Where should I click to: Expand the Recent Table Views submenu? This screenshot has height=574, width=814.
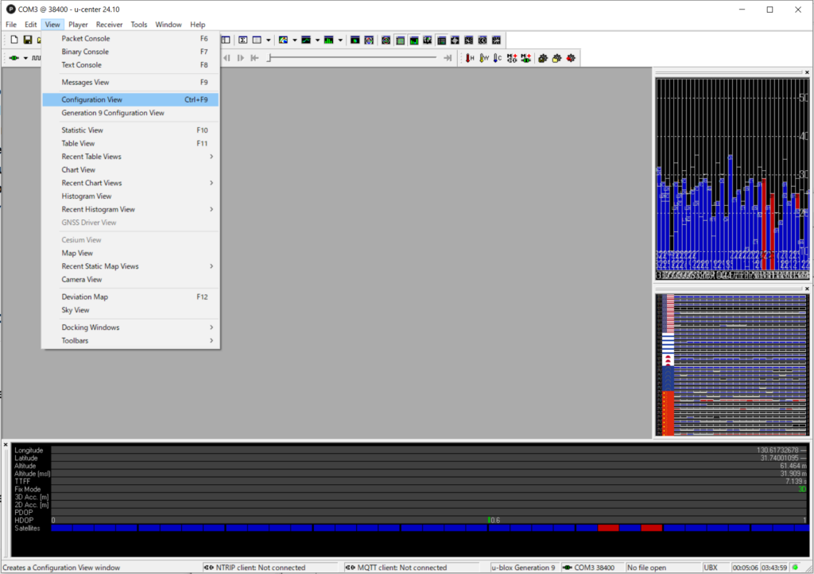131,157
